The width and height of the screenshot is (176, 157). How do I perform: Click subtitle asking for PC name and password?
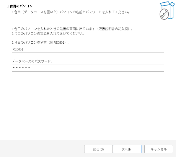pyautogui.click(x=71, y=12)
